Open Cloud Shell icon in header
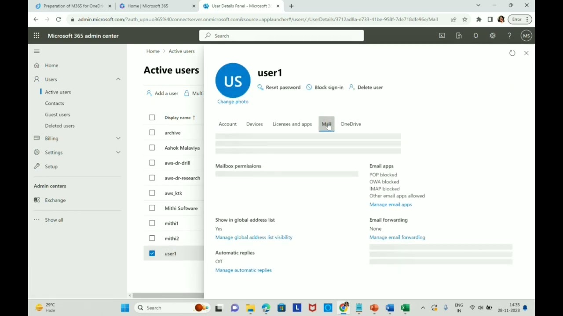 click(x=442, y=36)
